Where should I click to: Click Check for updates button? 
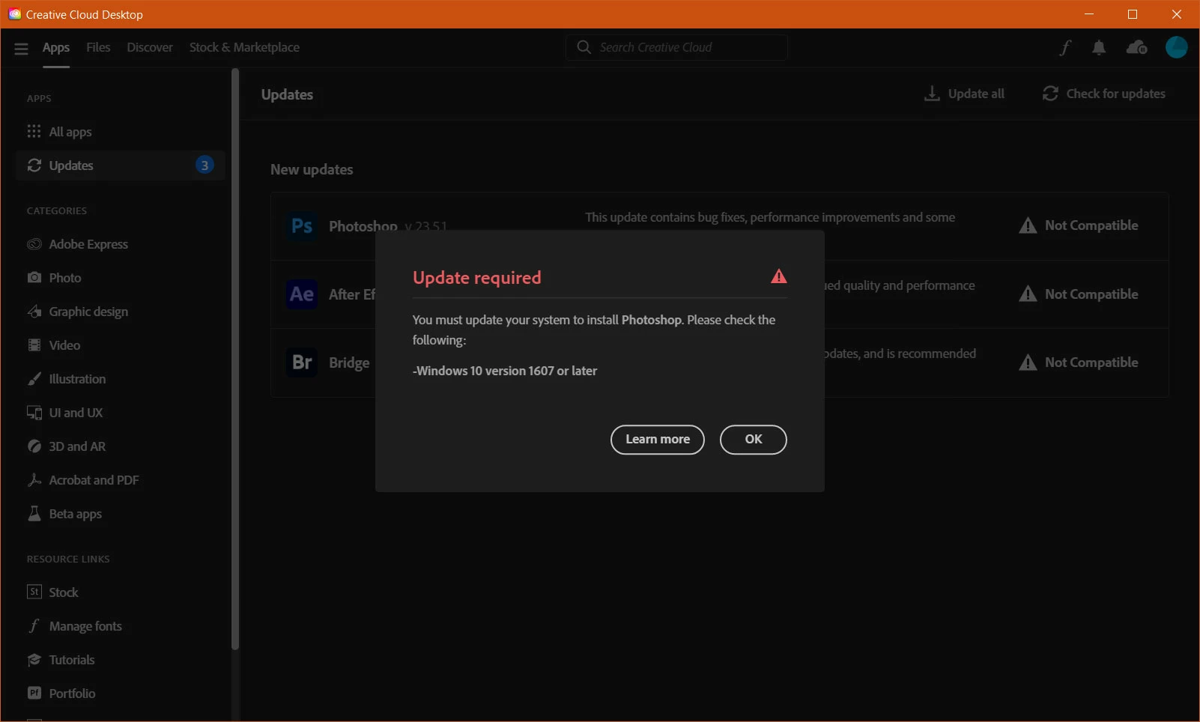point(1104,94)
